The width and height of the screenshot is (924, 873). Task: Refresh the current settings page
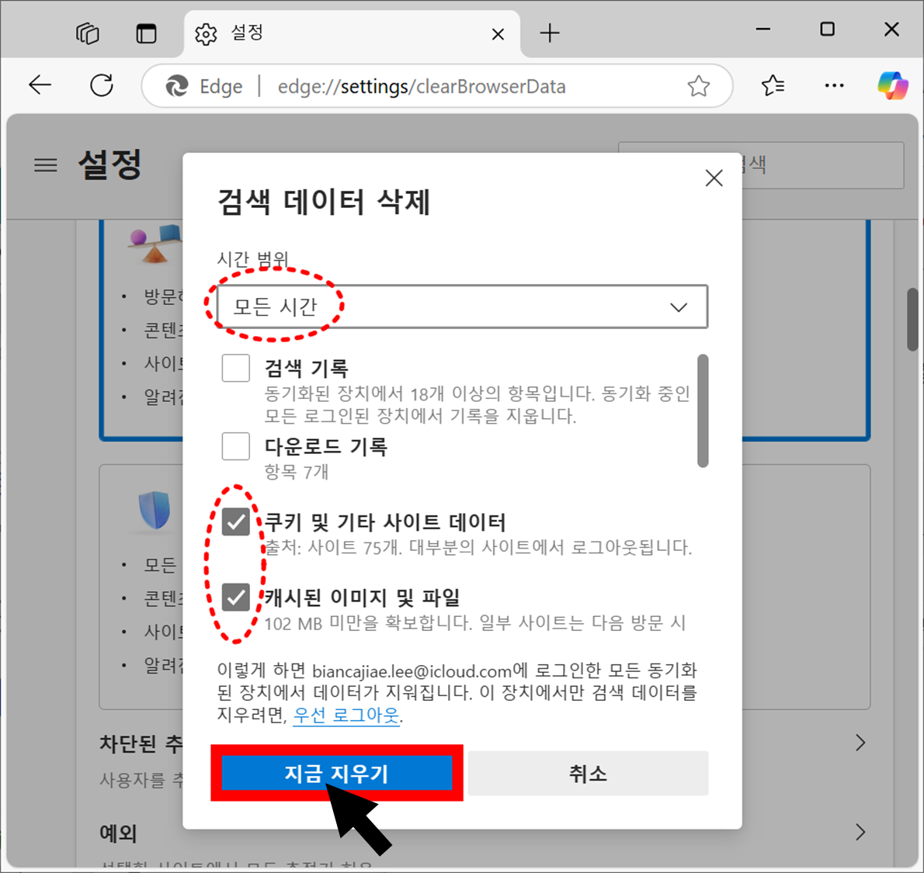tap(102, 85)
